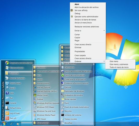This screenshot has height=126, width=139.
Task: Open Grabadora de sonidos
Action: coord(77,95)
